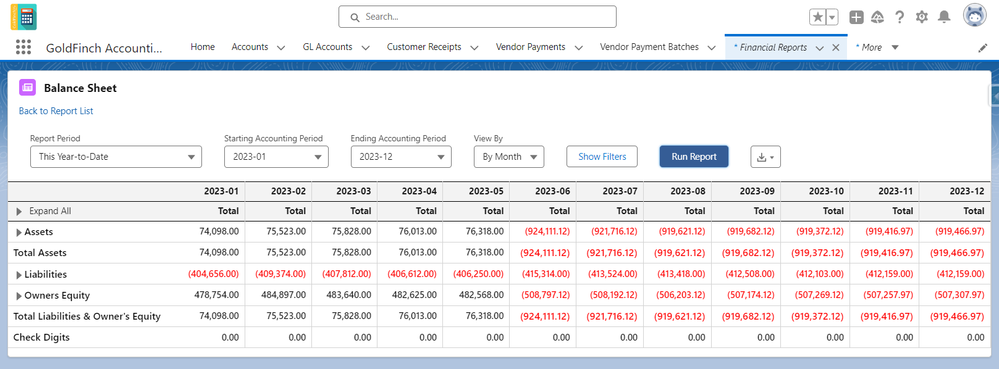Open the Vendor Payments tab
The width and height of the screenshot is (999, 369).
(531, 47)
